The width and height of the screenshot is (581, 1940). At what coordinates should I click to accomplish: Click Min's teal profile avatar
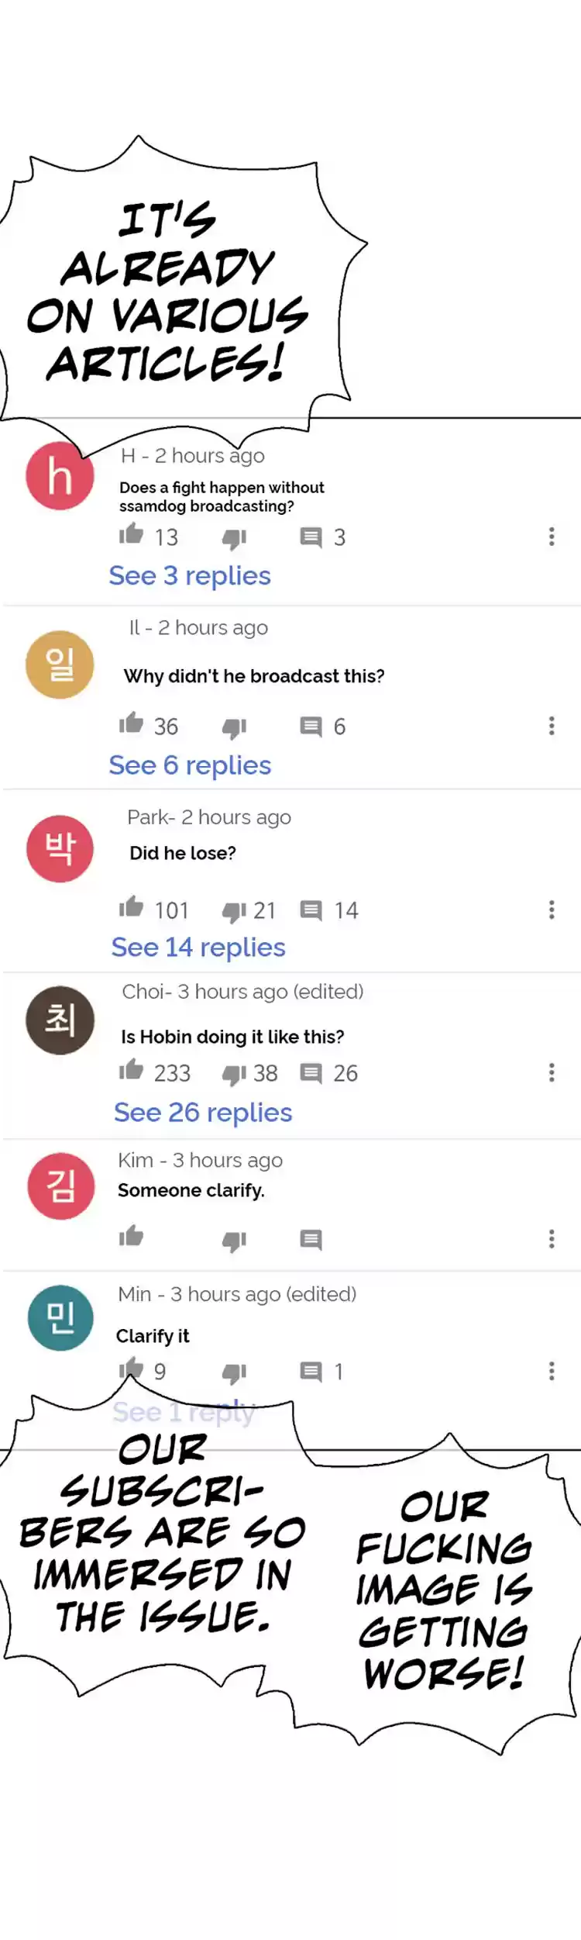[60, 1317]
